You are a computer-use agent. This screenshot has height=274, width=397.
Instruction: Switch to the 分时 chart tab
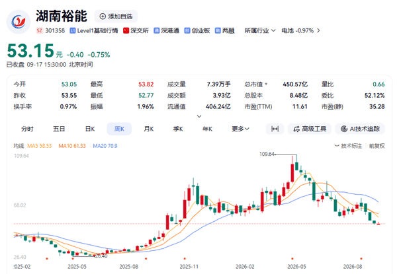(27, 129)
